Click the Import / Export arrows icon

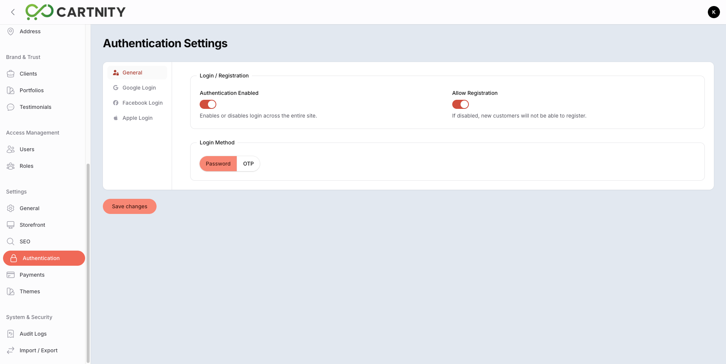pyautogui.click(x=11, y=350)
